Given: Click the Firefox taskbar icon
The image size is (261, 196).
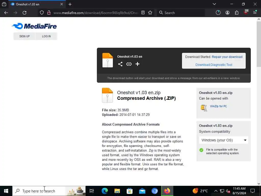Looking at the screenshot, I should 167,191.
